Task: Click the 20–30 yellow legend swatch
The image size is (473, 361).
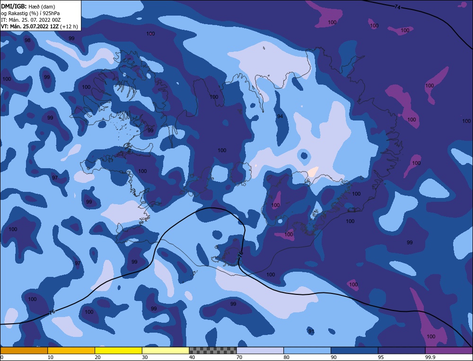Action: (118, 351)
